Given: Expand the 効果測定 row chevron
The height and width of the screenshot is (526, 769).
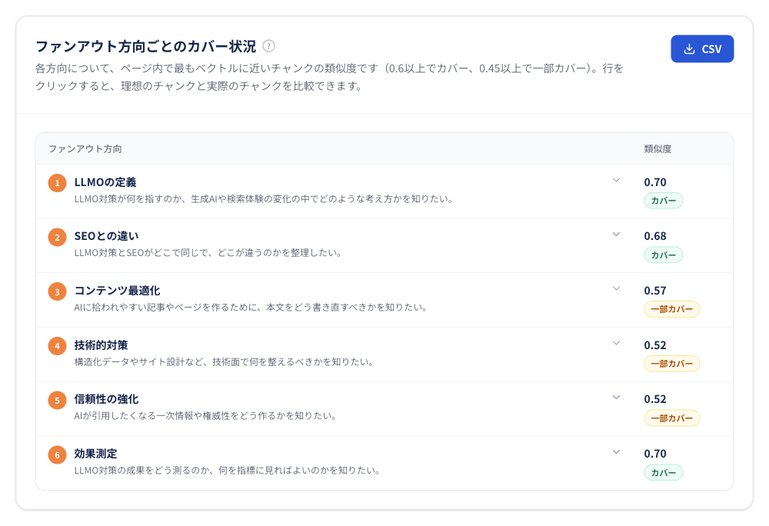Looking at the screenshot, I should point(617,451).
